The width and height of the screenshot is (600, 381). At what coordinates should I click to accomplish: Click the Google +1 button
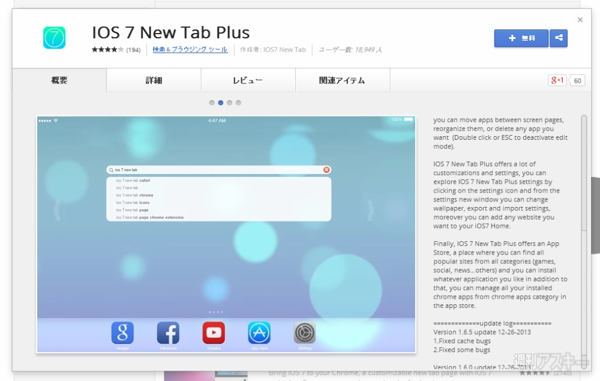click(557, 80)
